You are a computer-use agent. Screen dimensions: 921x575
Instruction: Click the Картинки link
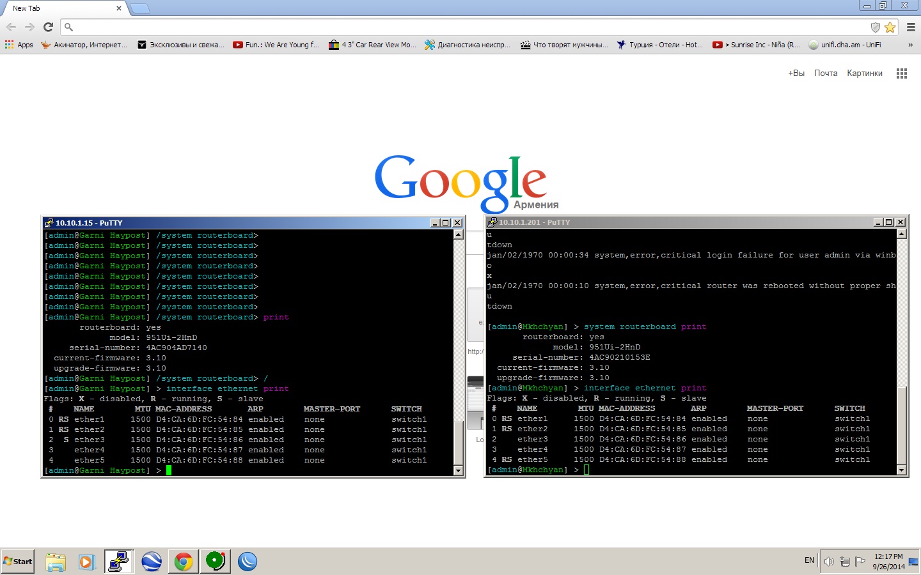pos(865,73)
